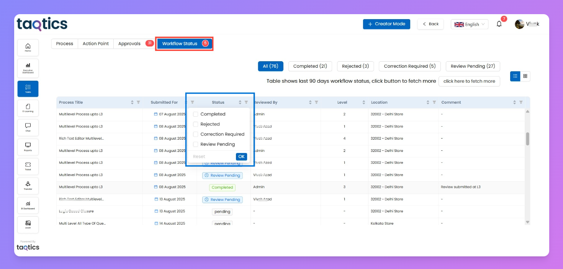
Task: Check the Completed filter checkbox
Action: click(x=196, y=114)
